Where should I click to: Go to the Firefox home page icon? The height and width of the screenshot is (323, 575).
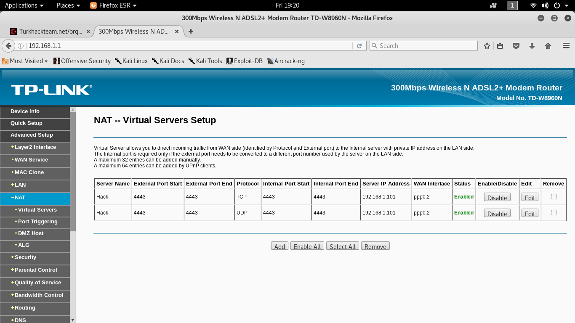548,46
